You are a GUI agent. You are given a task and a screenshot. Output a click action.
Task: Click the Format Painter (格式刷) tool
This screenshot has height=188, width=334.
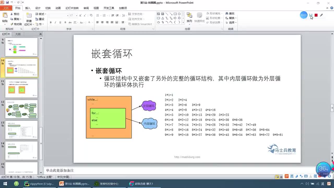click(16, 24)
